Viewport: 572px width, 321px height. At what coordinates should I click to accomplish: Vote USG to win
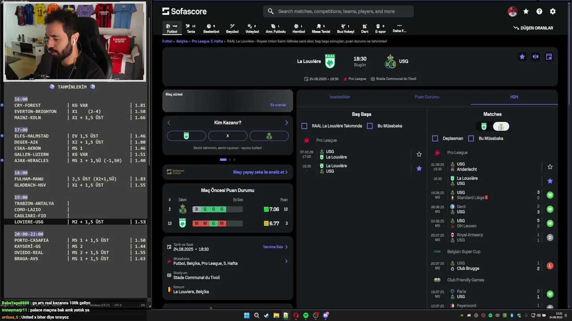pos(269,136)
